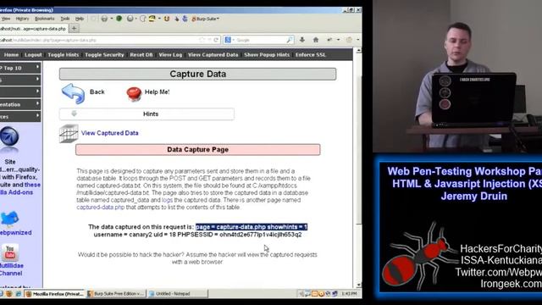Click the blue Back arrow icon
This screenshot has height=305, width=542.
click(74, 93)
